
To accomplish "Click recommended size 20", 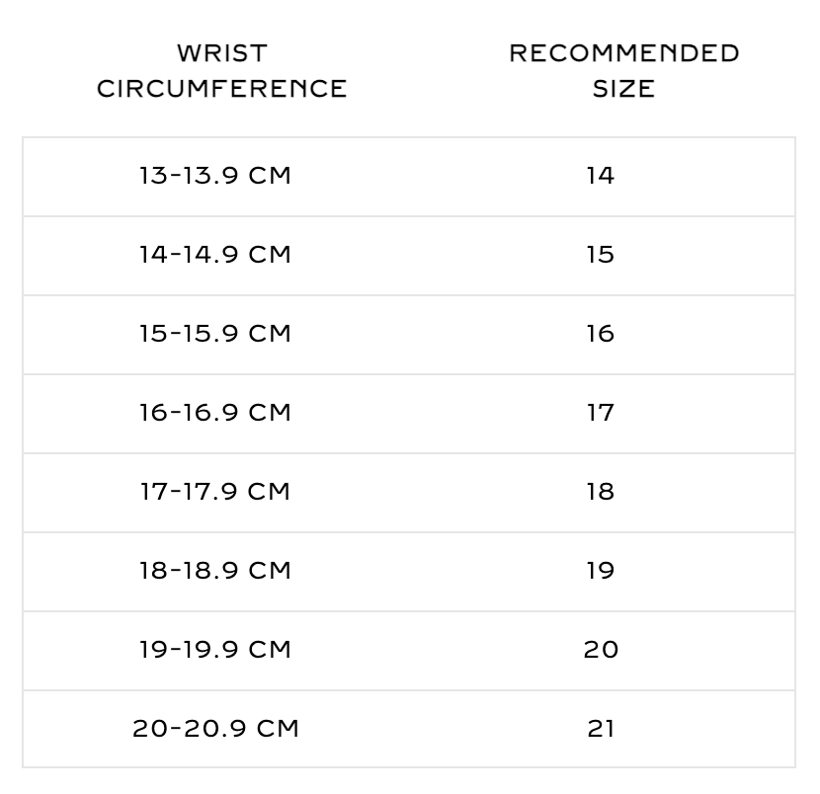I will click(601, 650).
